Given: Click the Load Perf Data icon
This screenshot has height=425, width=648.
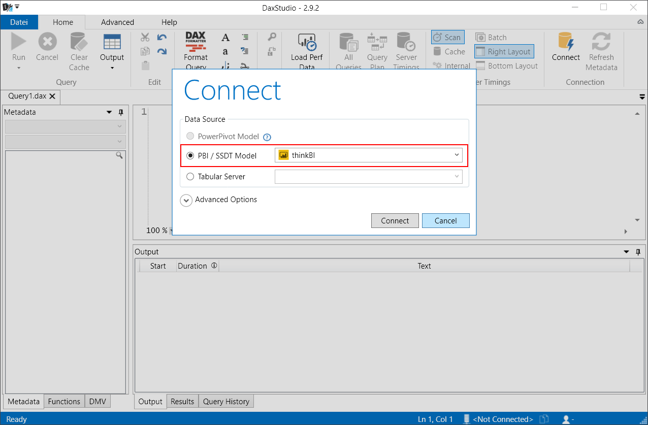Looking at the screenshot, I should tap(307, 42).
